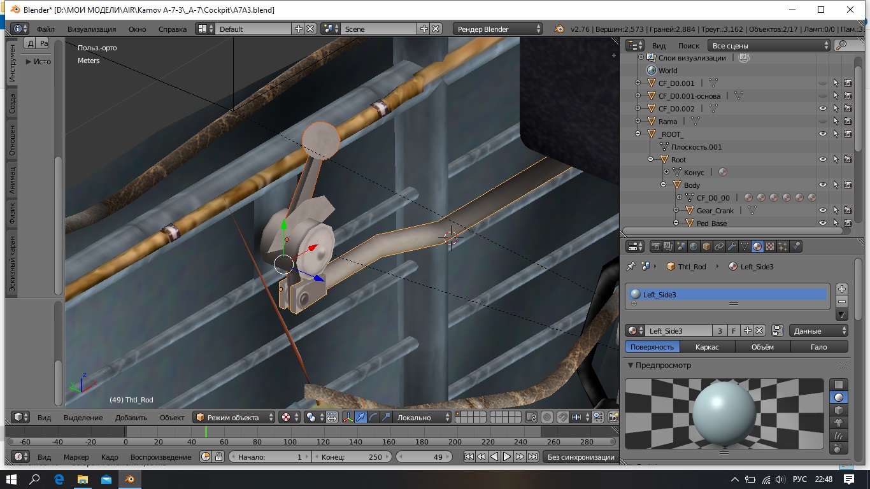Click the Конец end frame field
The width and height of the screenshot is (870, 489).
[x=352, y=457]
